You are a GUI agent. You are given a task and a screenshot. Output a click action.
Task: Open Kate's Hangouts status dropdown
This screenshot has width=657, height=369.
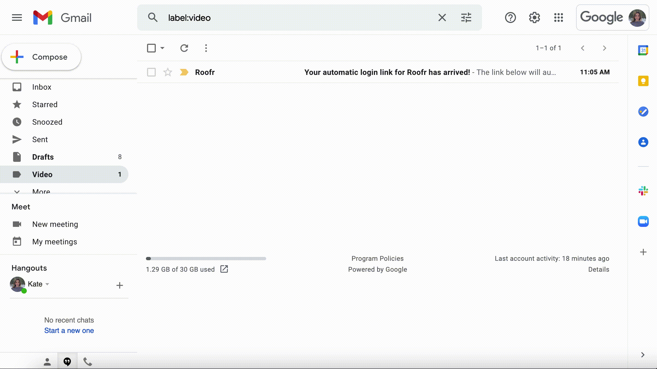[47, 284]
